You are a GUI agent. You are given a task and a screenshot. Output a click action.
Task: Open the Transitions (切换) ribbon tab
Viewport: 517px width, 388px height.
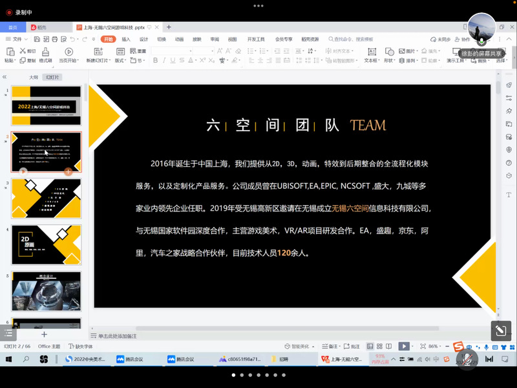point(162,39)
